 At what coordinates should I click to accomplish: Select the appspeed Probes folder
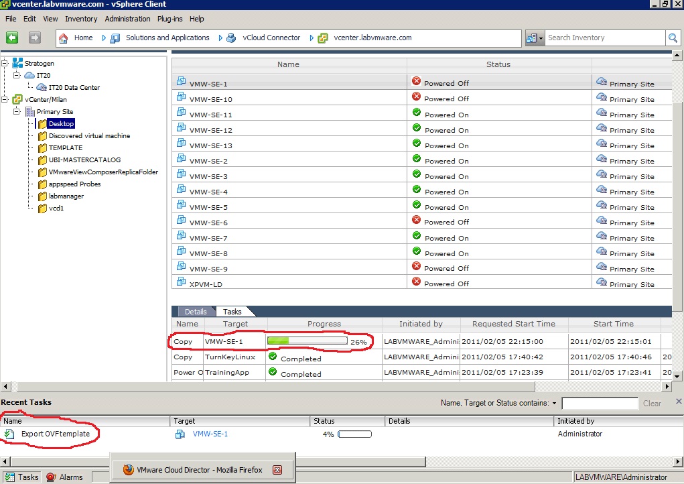tap(74, 184)
